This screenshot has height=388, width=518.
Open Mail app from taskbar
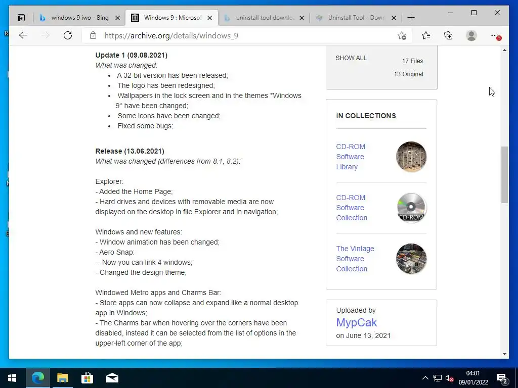pyautogui.click(x=112, y=378)
